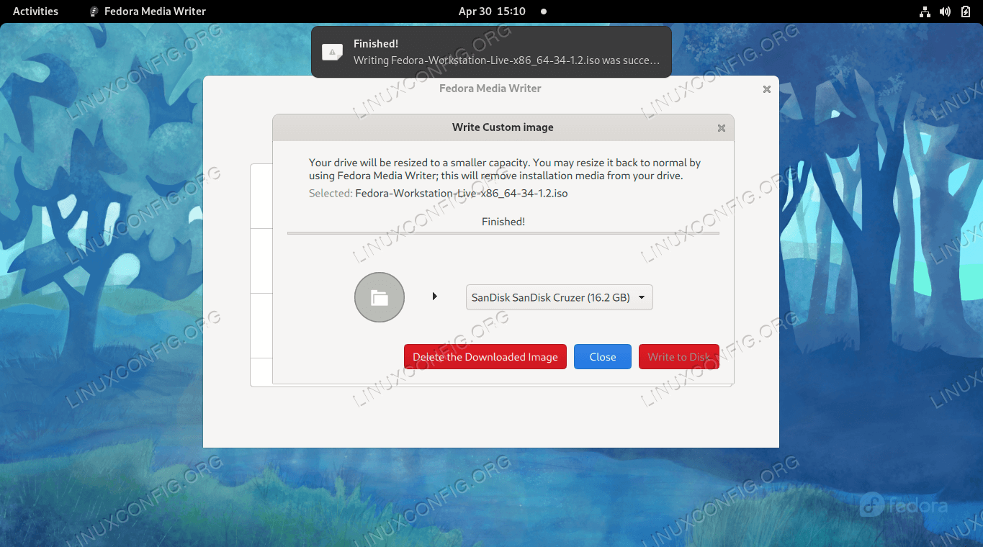The height and width of the screenshot is (547, 983).
Task: Open the Fedora Media Writer app menu label
Action: (x=155, y=12)
